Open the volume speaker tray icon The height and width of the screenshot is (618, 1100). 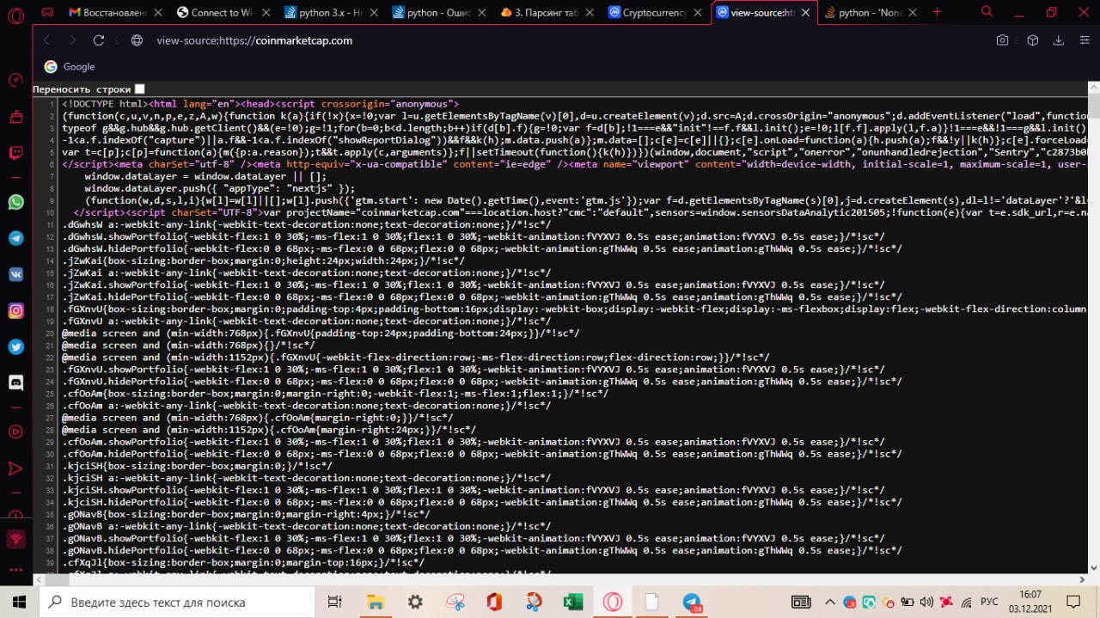coord(926,602)
